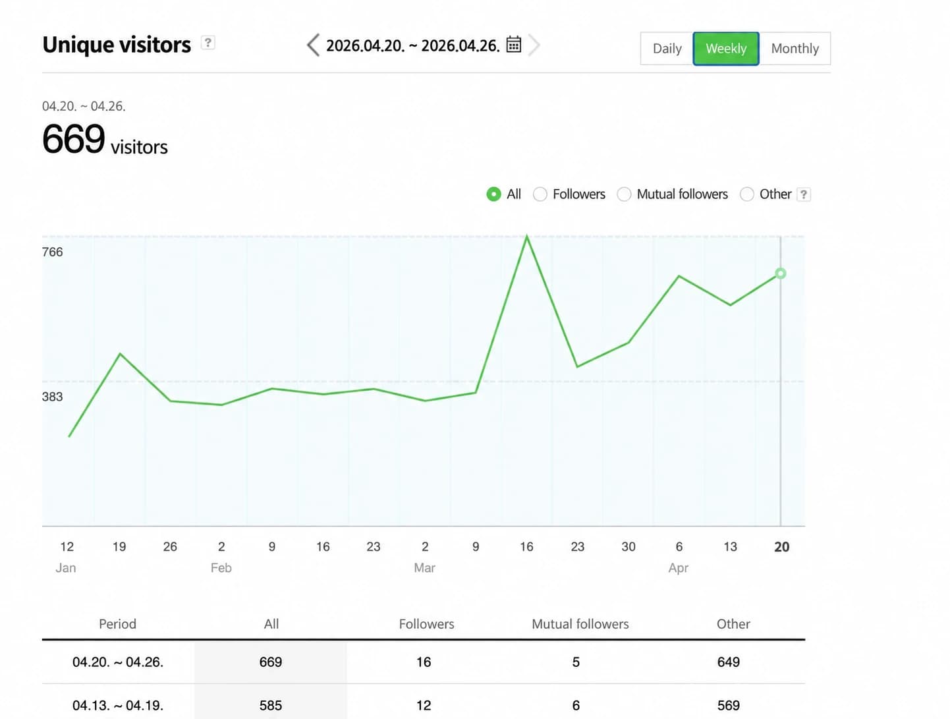This screenshot has height=719, width=950.
Task: Click the All value 669 in the table
Action: 271,662
